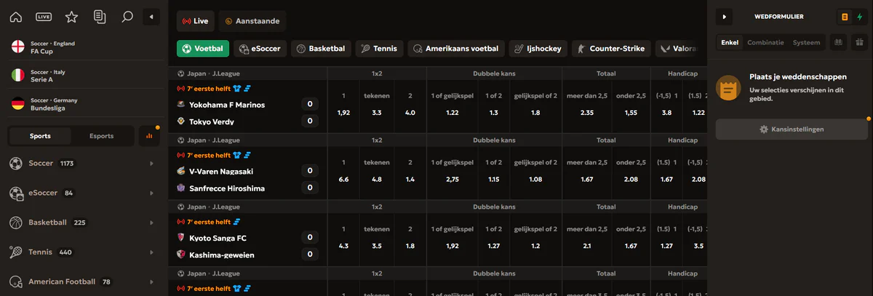Image resolution: width=873 pixels, height=296 pixels.
Task: Filter events by Basketbal
Action: coord(321,49)
